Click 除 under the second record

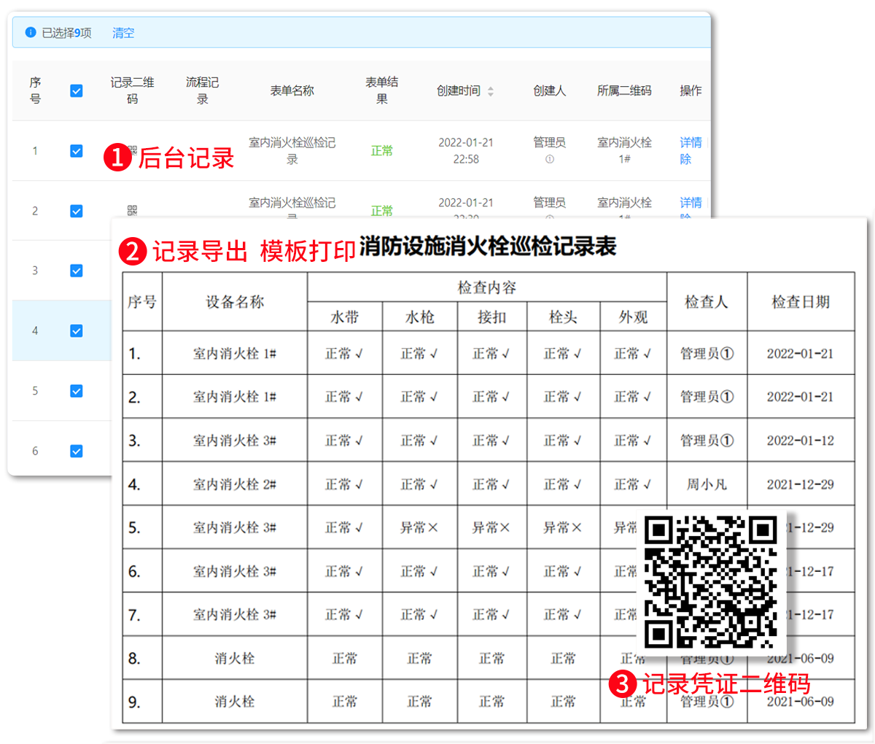(685, 216)
